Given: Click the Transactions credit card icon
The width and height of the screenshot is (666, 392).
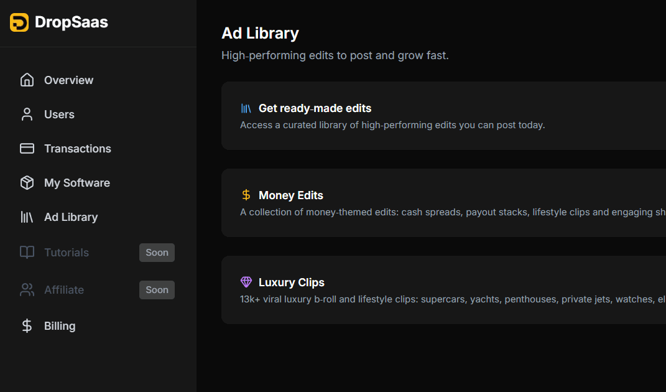Looking at the screenshot, I should click(27, 149).
